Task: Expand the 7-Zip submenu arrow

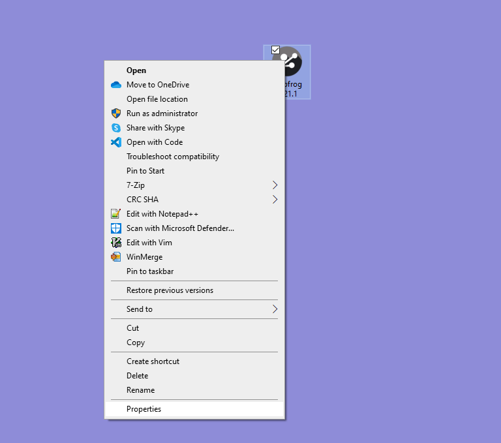Action: point(275,185)
